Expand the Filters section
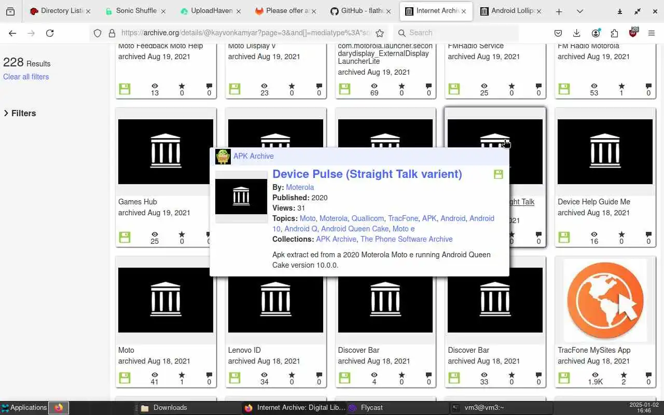 pos(20,113)
